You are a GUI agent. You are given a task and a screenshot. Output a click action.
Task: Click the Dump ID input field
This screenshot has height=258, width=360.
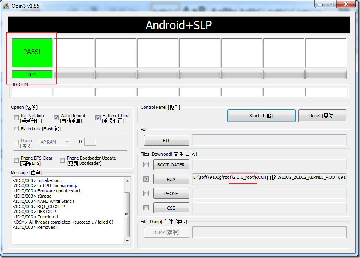pyautogui.click(x=90, y=142)
